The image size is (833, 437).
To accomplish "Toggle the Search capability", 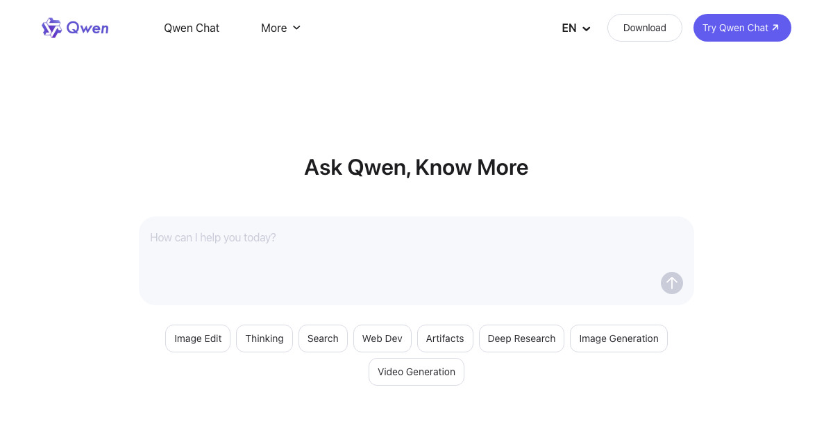I will 323,339.
